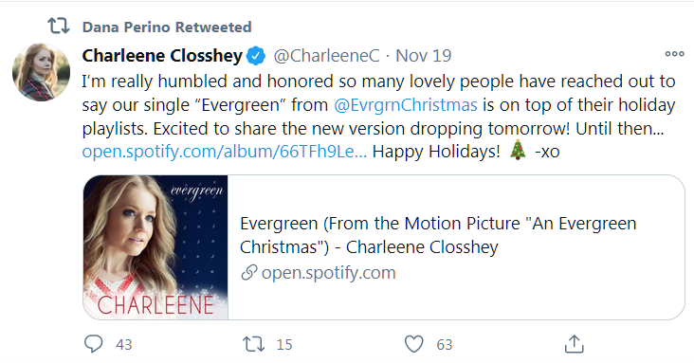Open the Dana Perino Retweeted link
Screen dimensions: 694x363
(x=167, y=27)
